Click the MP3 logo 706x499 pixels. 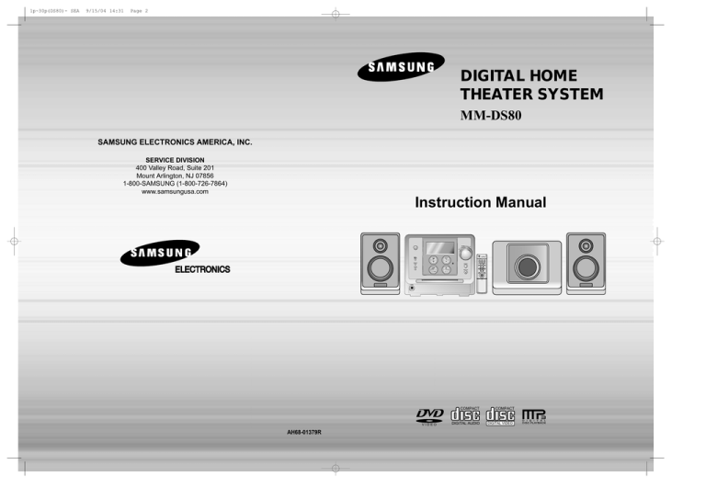coord(534,416)
